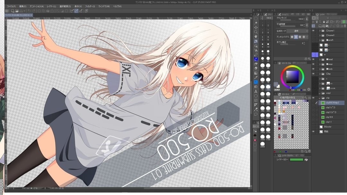The image size is (347, 195).
Task: Activate the Auto Select magic wand tool
Action: [256, 23]
